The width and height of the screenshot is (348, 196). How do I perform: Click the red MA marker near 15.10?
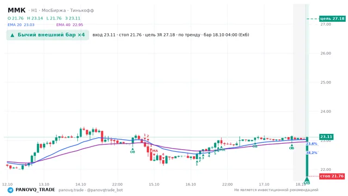[x=154, y=151]
